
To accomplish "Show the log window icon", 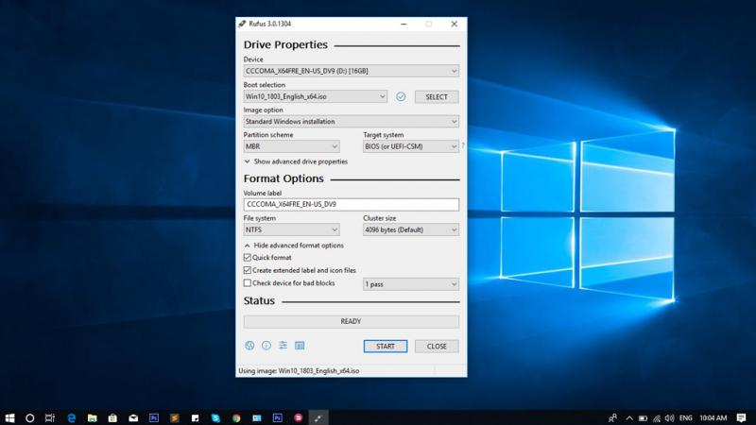I will (x=300, y=346).
